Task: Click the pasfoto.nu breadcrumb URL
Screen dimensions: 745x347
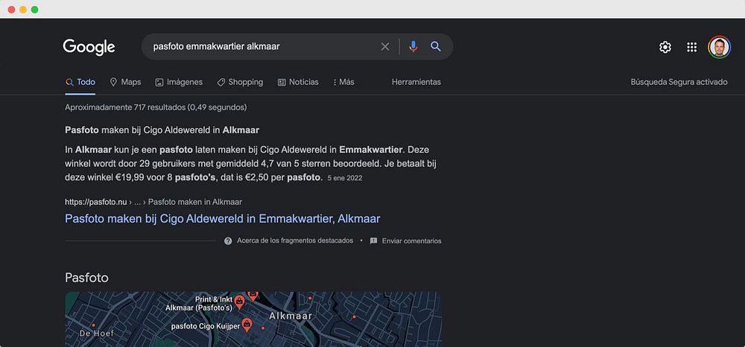Action: coord(153,203)
